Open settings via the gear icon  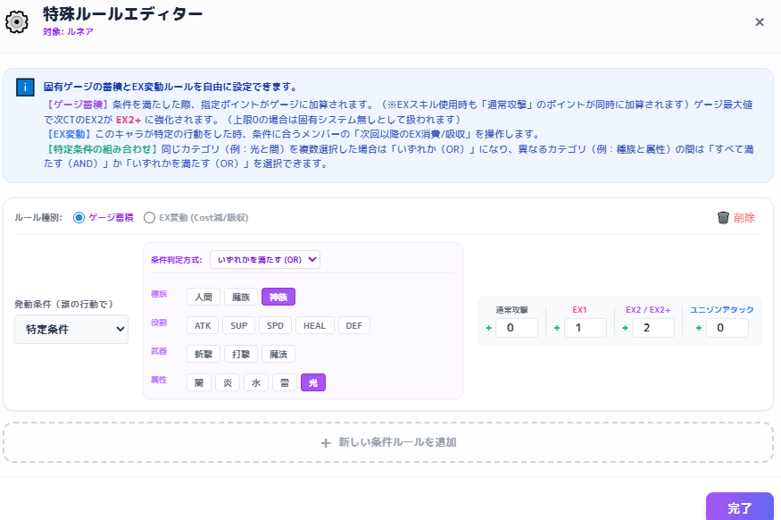tap(17, 21)
